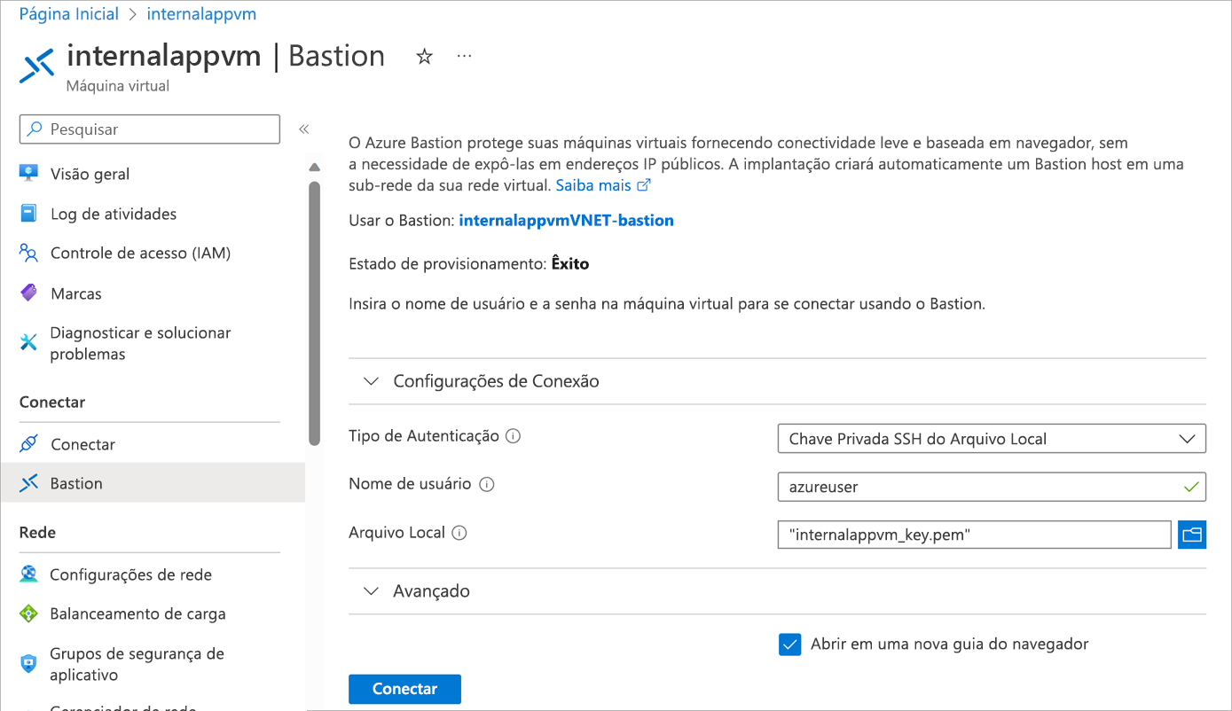Click the Conectar plug icon
1232x711 pixels.
pos(29,443)
